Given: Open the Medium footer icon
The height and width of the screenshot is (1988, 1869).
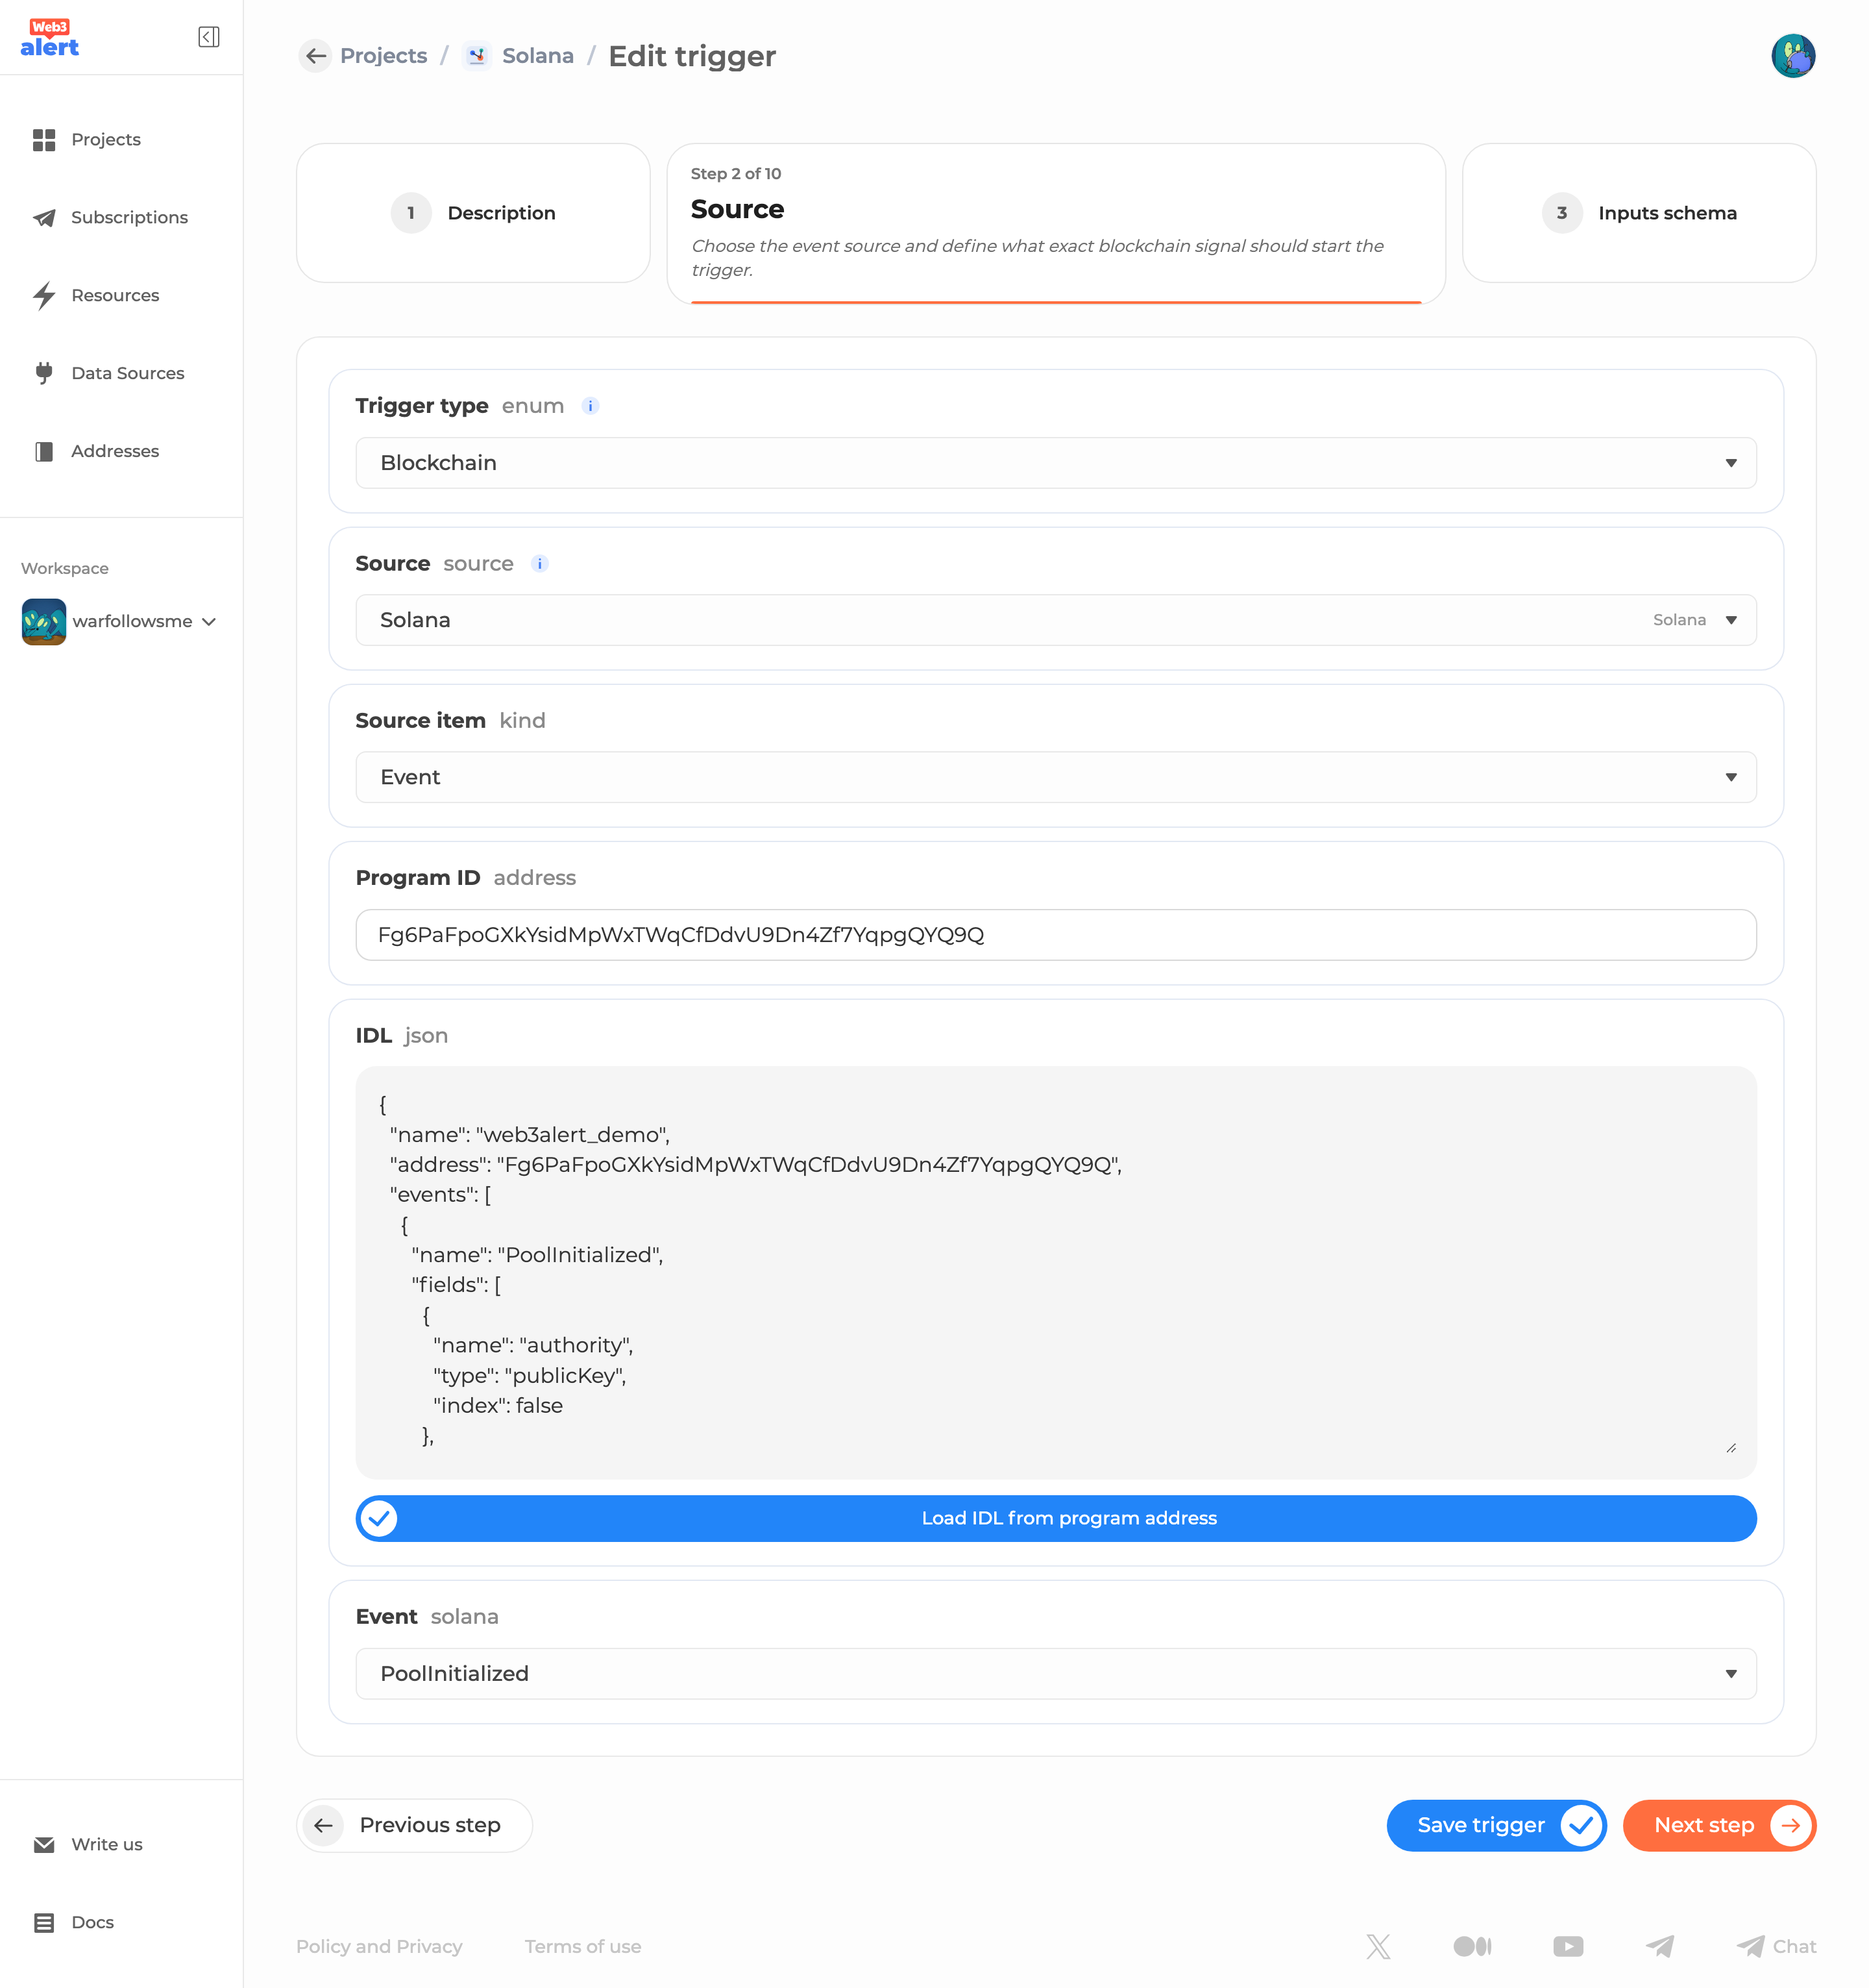Looking at the screenshot, I should 1472,1947.
